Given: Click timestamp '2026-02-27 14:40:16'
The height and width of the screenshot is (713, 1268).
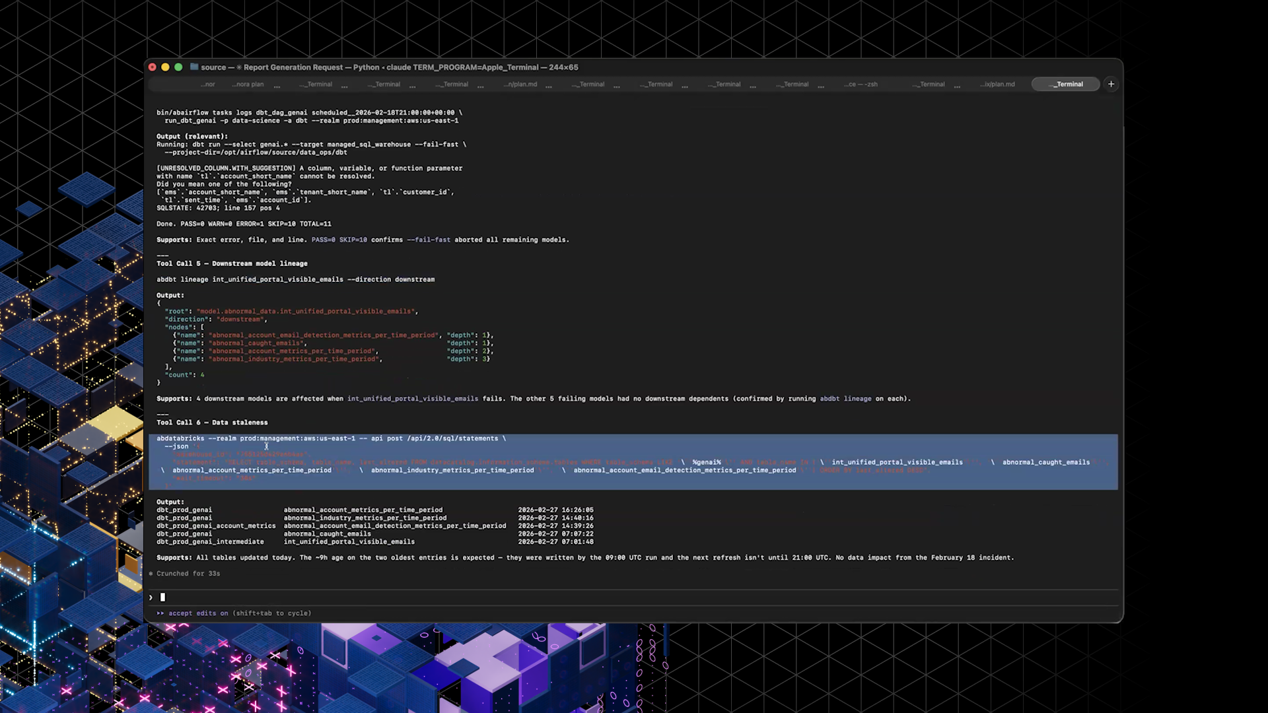Looking at the screenshot, I should click(x=555, y=518).
